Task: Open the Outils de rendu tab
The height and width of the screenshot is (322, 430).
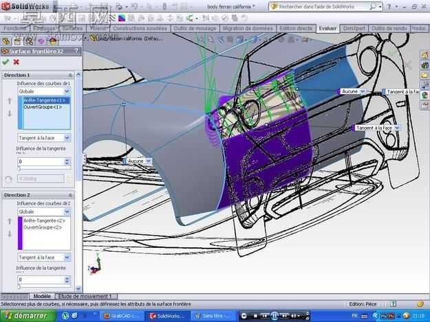Action: click(x=389, y=28)
